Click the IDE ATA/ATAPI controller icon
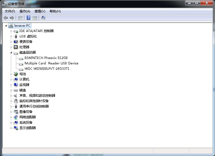This screenshot has height=156, width=215. [x=16, y=31]
